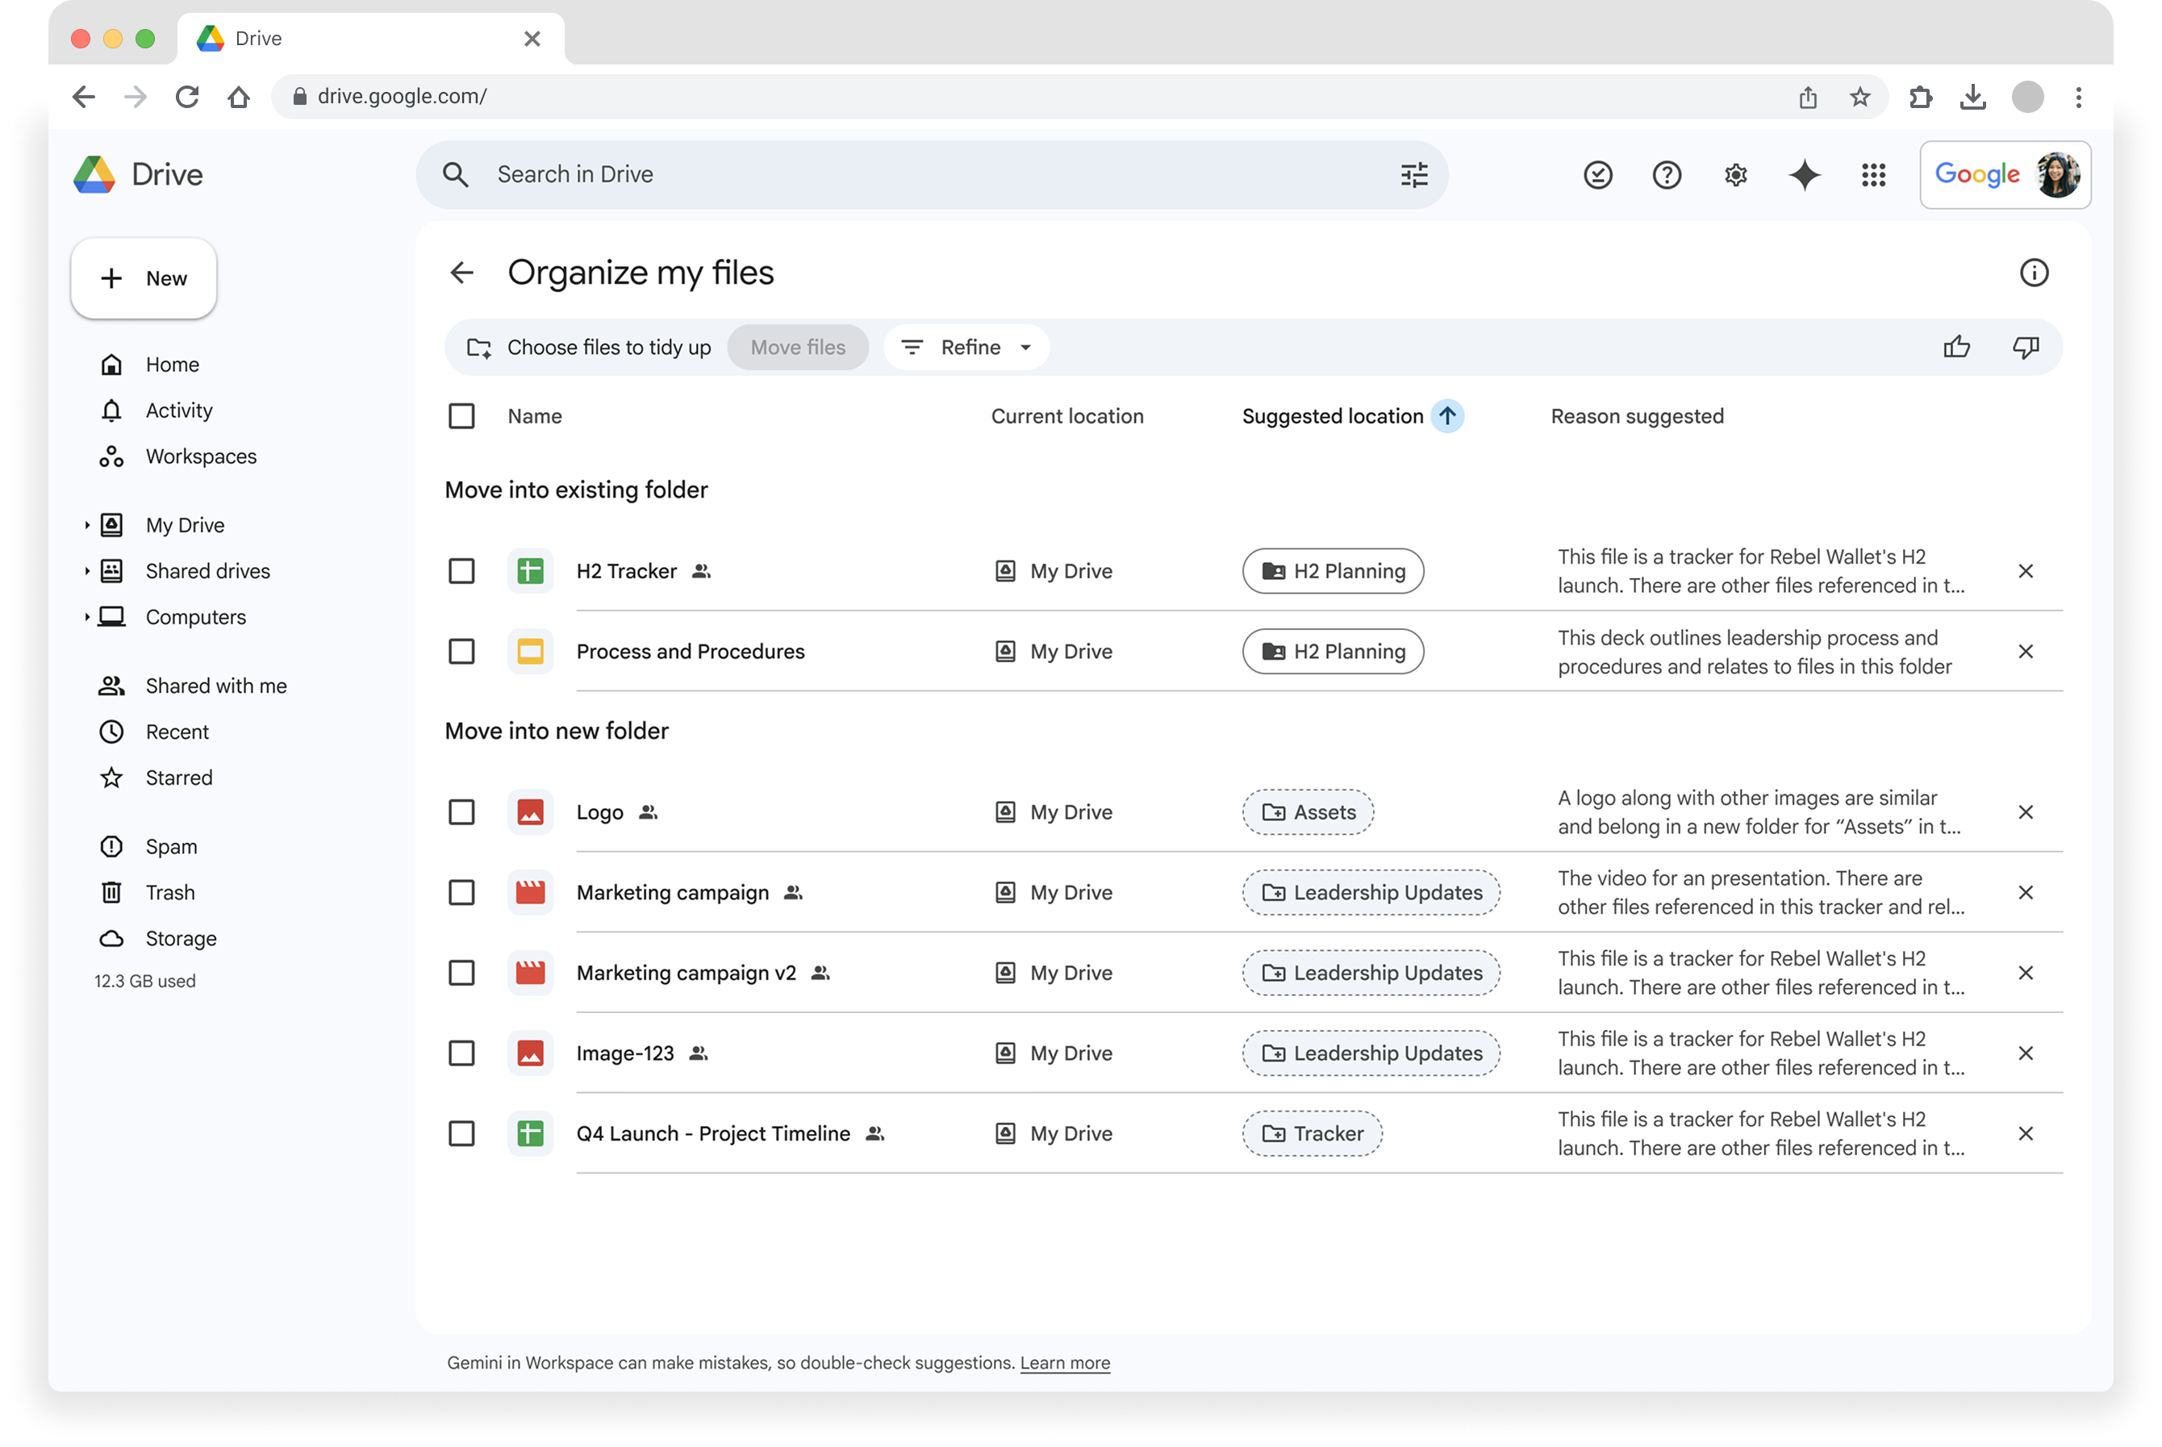Open the Gemini sparkle icon
This screenshot has height=1447, width=2162.
pos(1804,174)
